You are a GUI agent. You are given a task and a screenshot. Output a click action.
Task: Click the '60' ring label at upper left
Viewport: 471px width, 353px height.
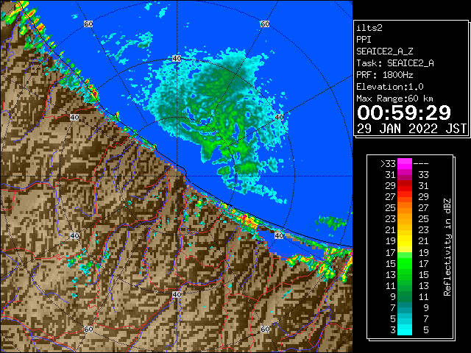pos(88,24)
